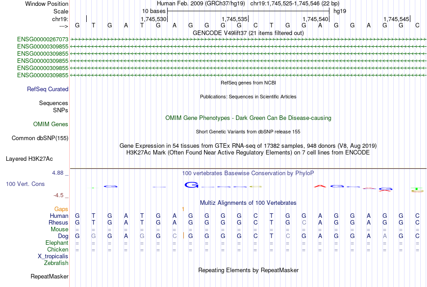427x287 pixels.
Task: Click the hg19 label beside scale bar
Action: point(340,11)
